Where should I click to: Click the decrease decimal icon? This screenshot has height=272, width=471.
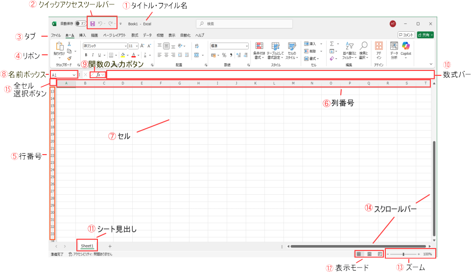point(245,55)
